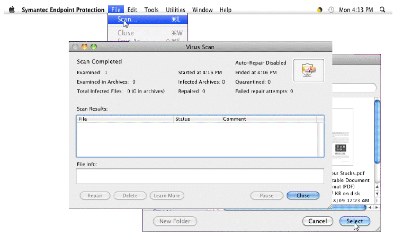
Task: Click the scroll up arrow in file dialog
Action: [377, 187]
